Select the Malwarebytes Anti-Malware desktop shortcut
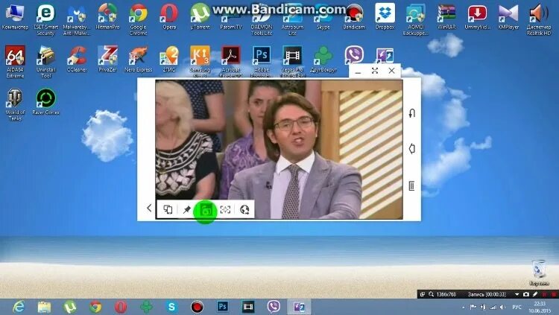This screenshot has width=559, height=315. (77, 20)
